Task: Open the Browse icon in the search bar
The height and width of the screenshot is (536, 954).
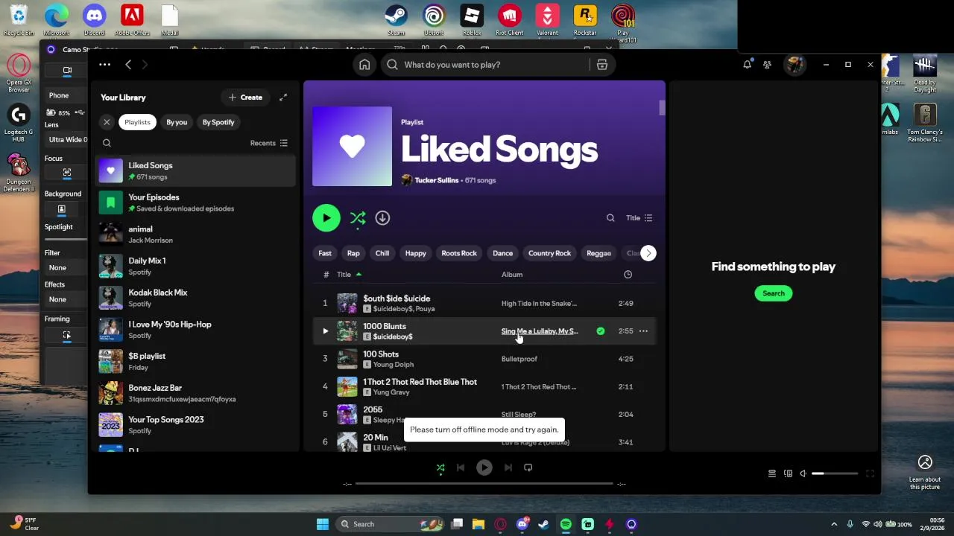Action: pyautogui.click(x=602, y=65)
